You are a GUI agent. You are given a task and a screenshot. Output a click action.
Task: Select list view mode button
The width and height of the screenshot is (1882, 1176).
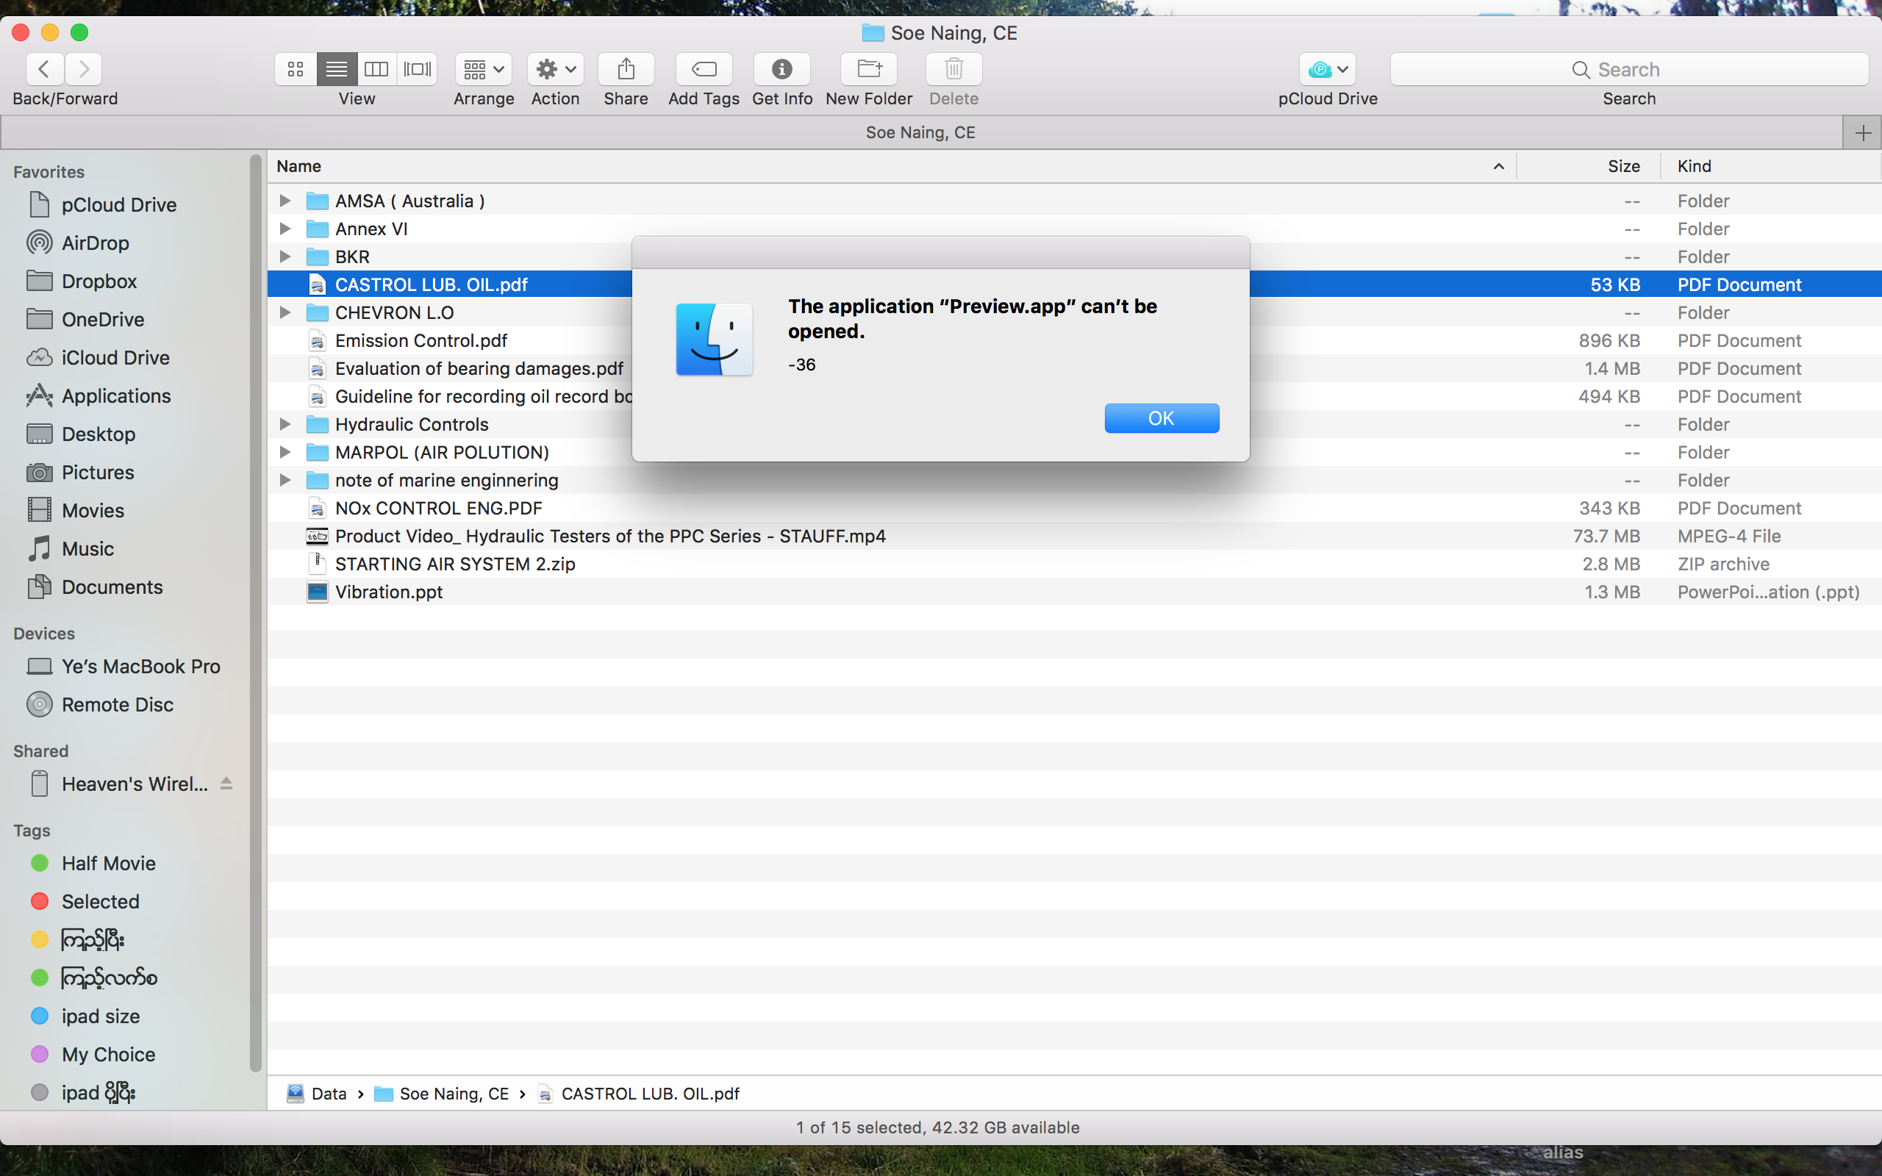336,69
